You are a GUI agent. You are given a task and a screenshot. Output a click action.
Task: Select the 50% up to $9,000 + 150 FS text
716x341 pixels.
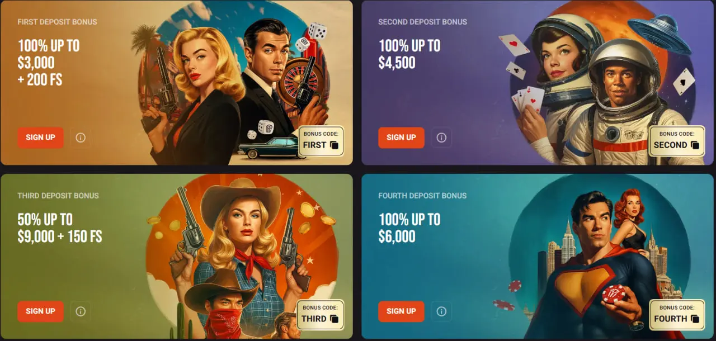click(x=60, y=228)
